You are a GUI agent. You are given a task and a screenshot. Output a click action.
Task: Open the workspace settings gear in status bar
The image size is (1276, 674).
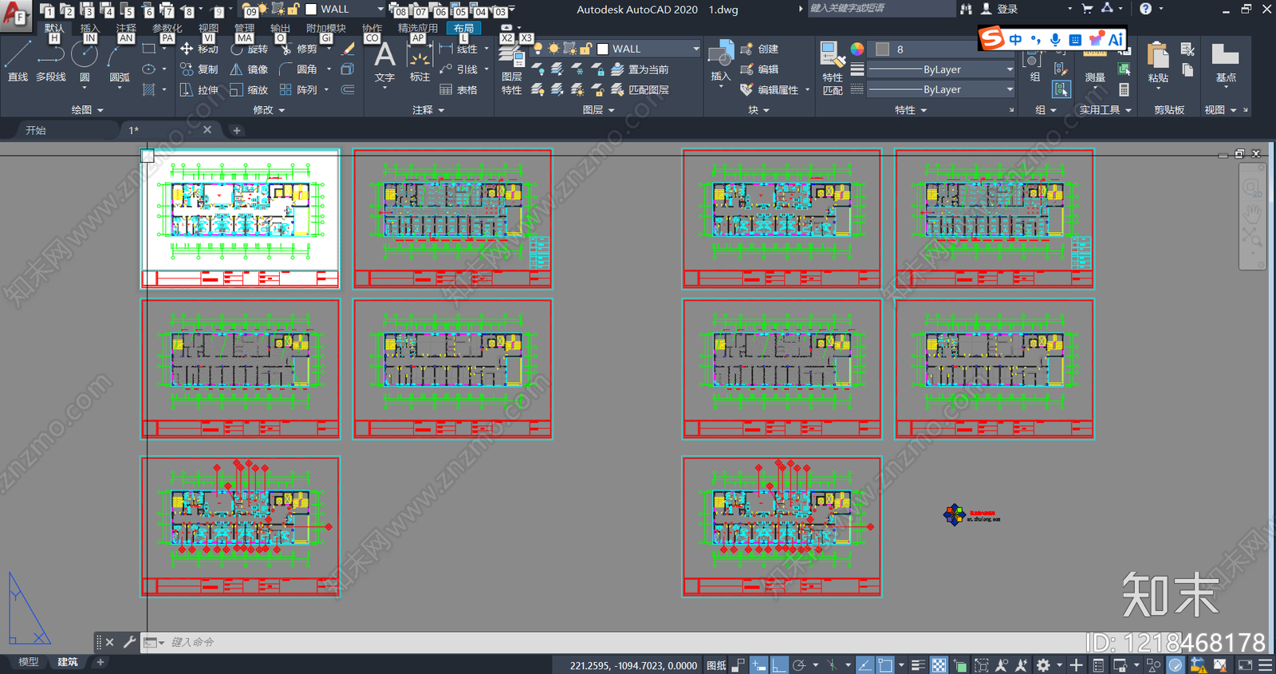click(1043, 665)
